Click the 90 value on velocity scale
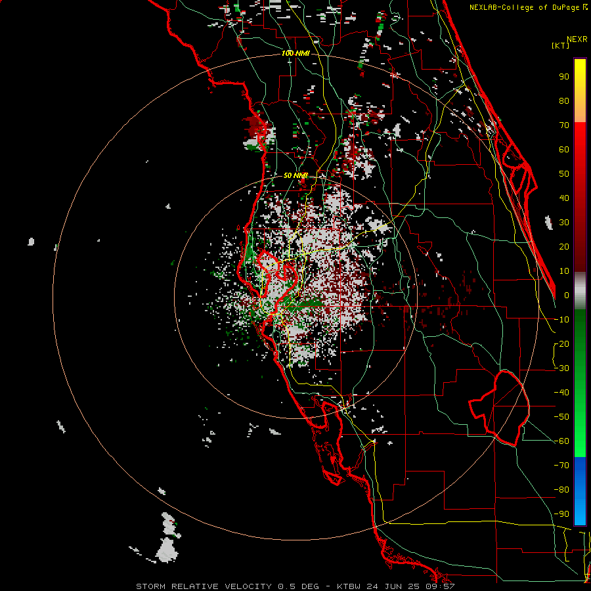The image size is (591, 591). (564, 77)
